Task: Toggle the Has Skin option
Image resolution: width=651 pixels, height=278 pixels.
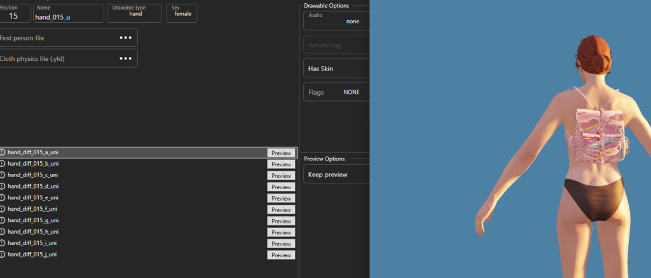Action: 337,69
